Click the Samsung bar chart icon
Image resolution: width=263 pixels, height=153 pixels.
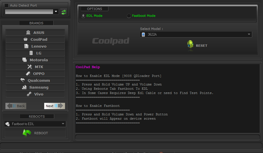pyautogui.click(x=24, y=87)
